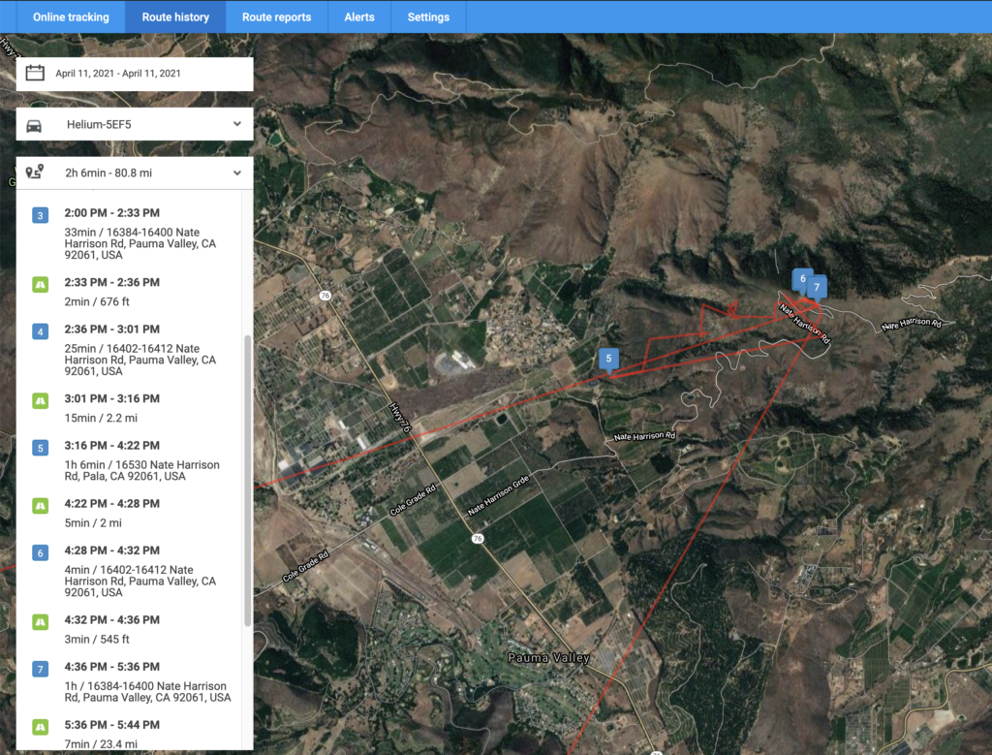
Task: Open the Online tracking tab
Action: tap(71, 17)
